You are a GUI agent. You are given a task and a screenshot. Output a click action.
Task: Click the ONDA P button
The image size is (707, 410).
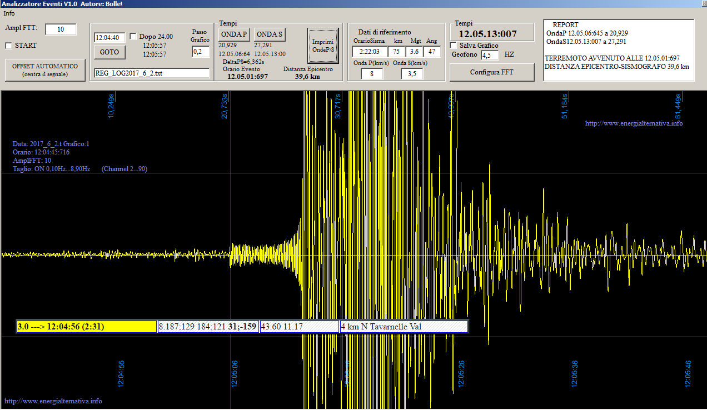pyautogui.click(x=234, y=34)
